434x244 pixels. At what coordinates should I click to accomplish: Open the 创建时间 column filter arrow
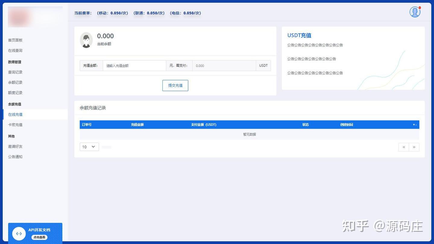pos(414,124)
